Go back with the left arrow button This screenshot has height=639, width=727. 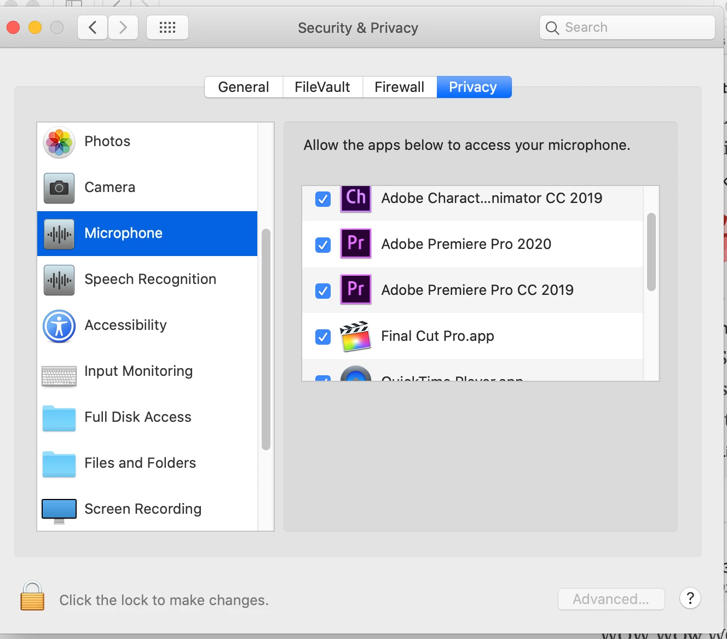[x=93, y=27]
